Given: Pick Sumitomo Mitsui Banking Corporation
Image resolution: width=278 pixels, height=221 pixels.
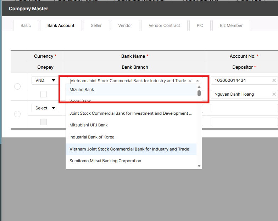Looking at the screenshot, I should [105, 161].
